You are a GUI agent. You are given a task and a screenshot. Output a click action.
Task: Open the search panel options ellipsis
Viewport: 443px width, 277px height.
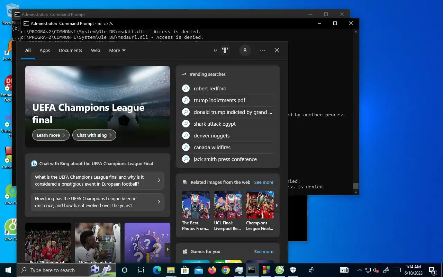[x=262, y=50]
